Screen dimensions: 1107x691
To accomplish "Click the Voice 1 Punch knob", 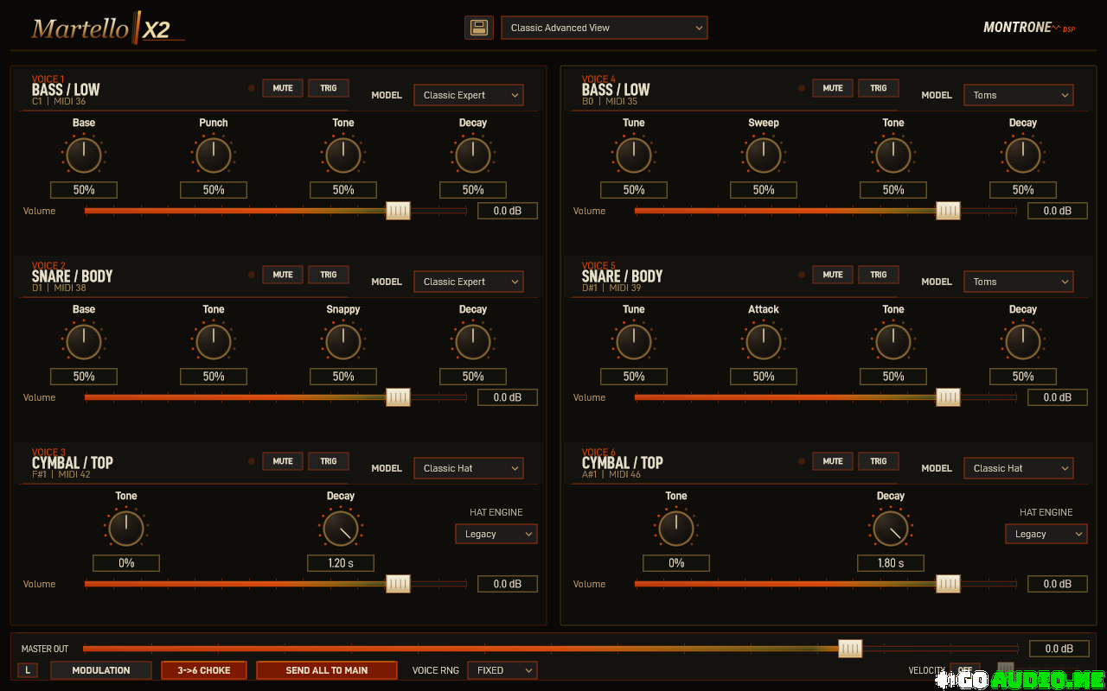I will (214, 155).
